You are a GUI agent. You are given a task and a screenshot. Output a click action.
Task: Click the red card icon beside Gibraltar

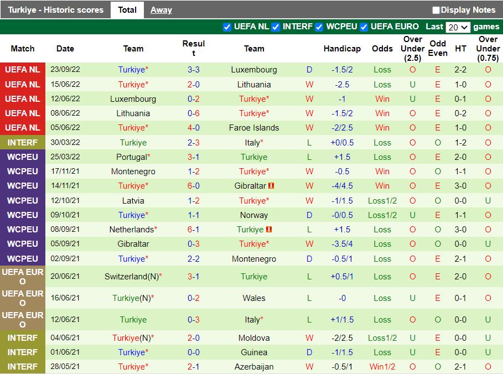click(272, 186)
